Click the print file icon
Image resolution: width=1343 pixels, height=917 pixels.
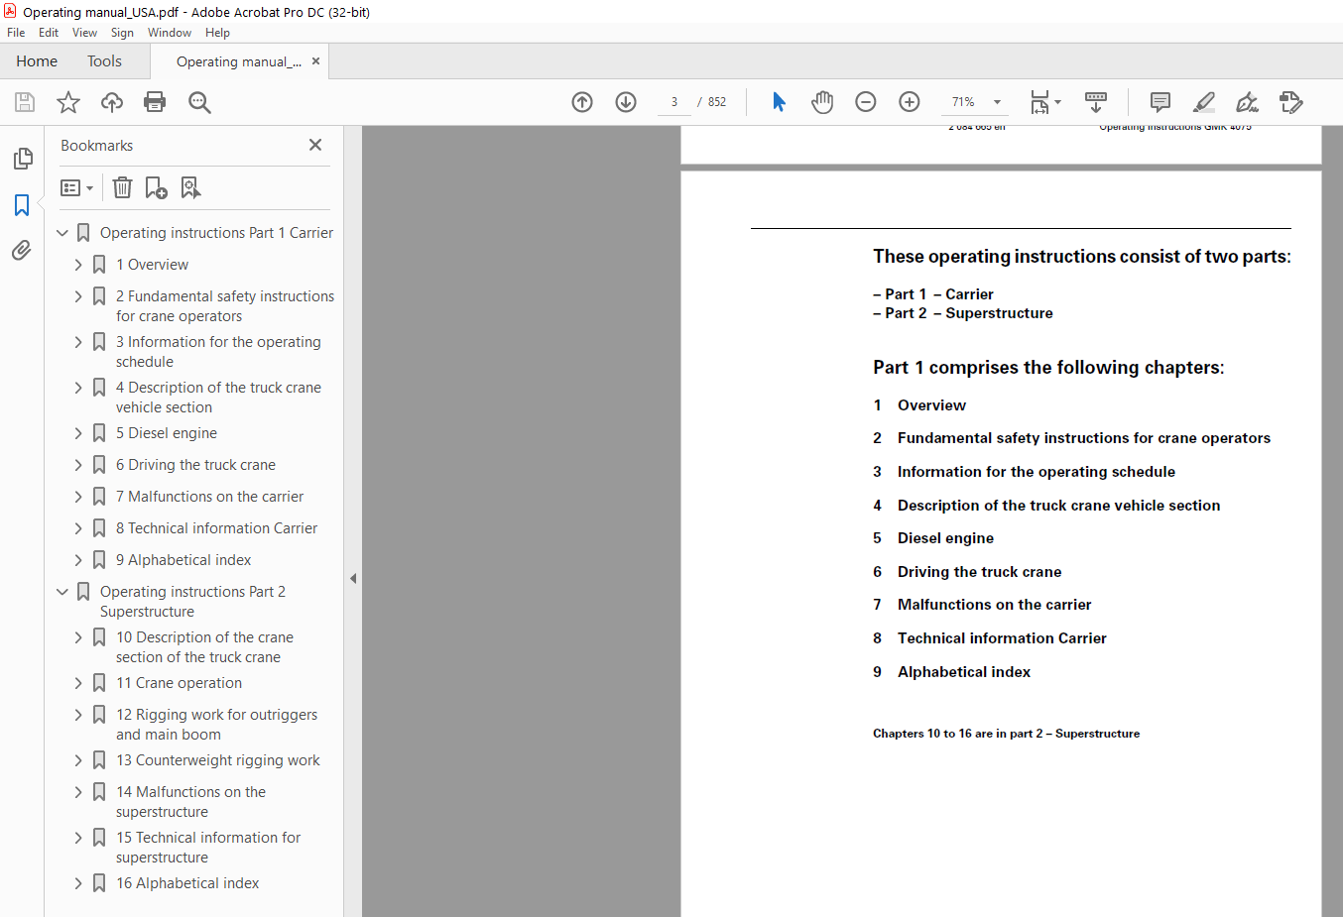tap(155, 101)
